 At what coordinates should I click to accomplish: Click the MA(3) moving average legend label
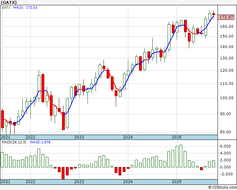pos(18,7)
